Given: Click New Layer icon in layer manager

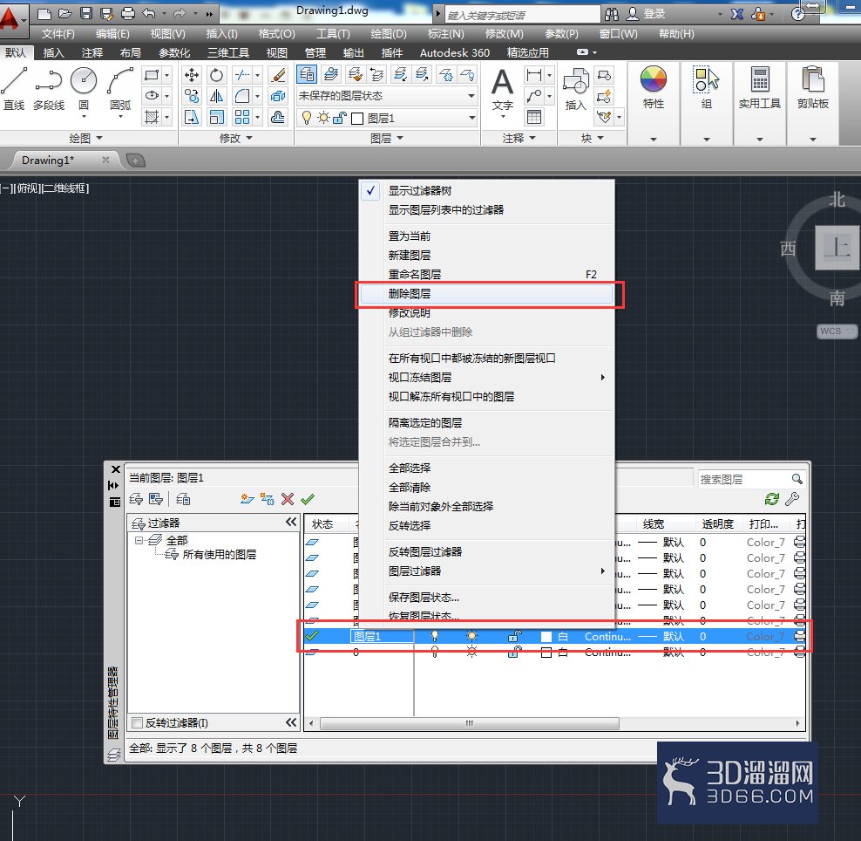Looking at the screenshot, I should [x=247, y=499].
